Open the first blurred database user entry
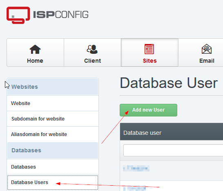 coord(136,168)
